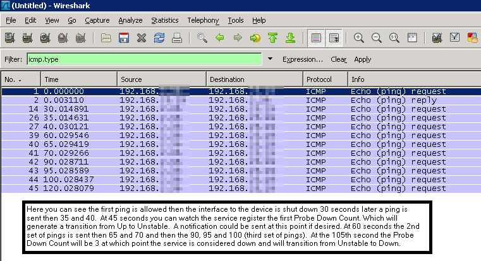481x261 pixels.
Task: Jump to the last packet
Action: [x=291, y=38]
